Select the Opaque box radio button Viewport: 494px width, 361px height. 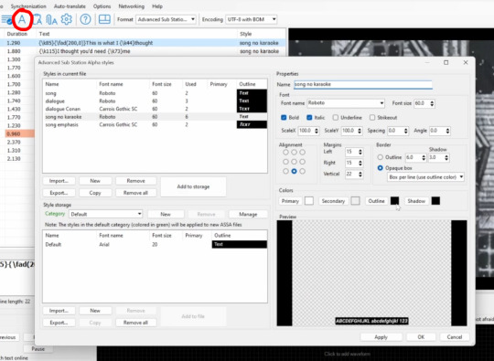tap(381, 168)
